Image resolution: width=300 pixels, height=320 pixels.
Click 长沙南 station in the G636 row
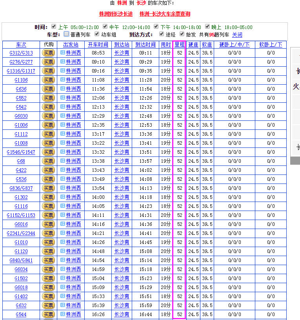122,89
